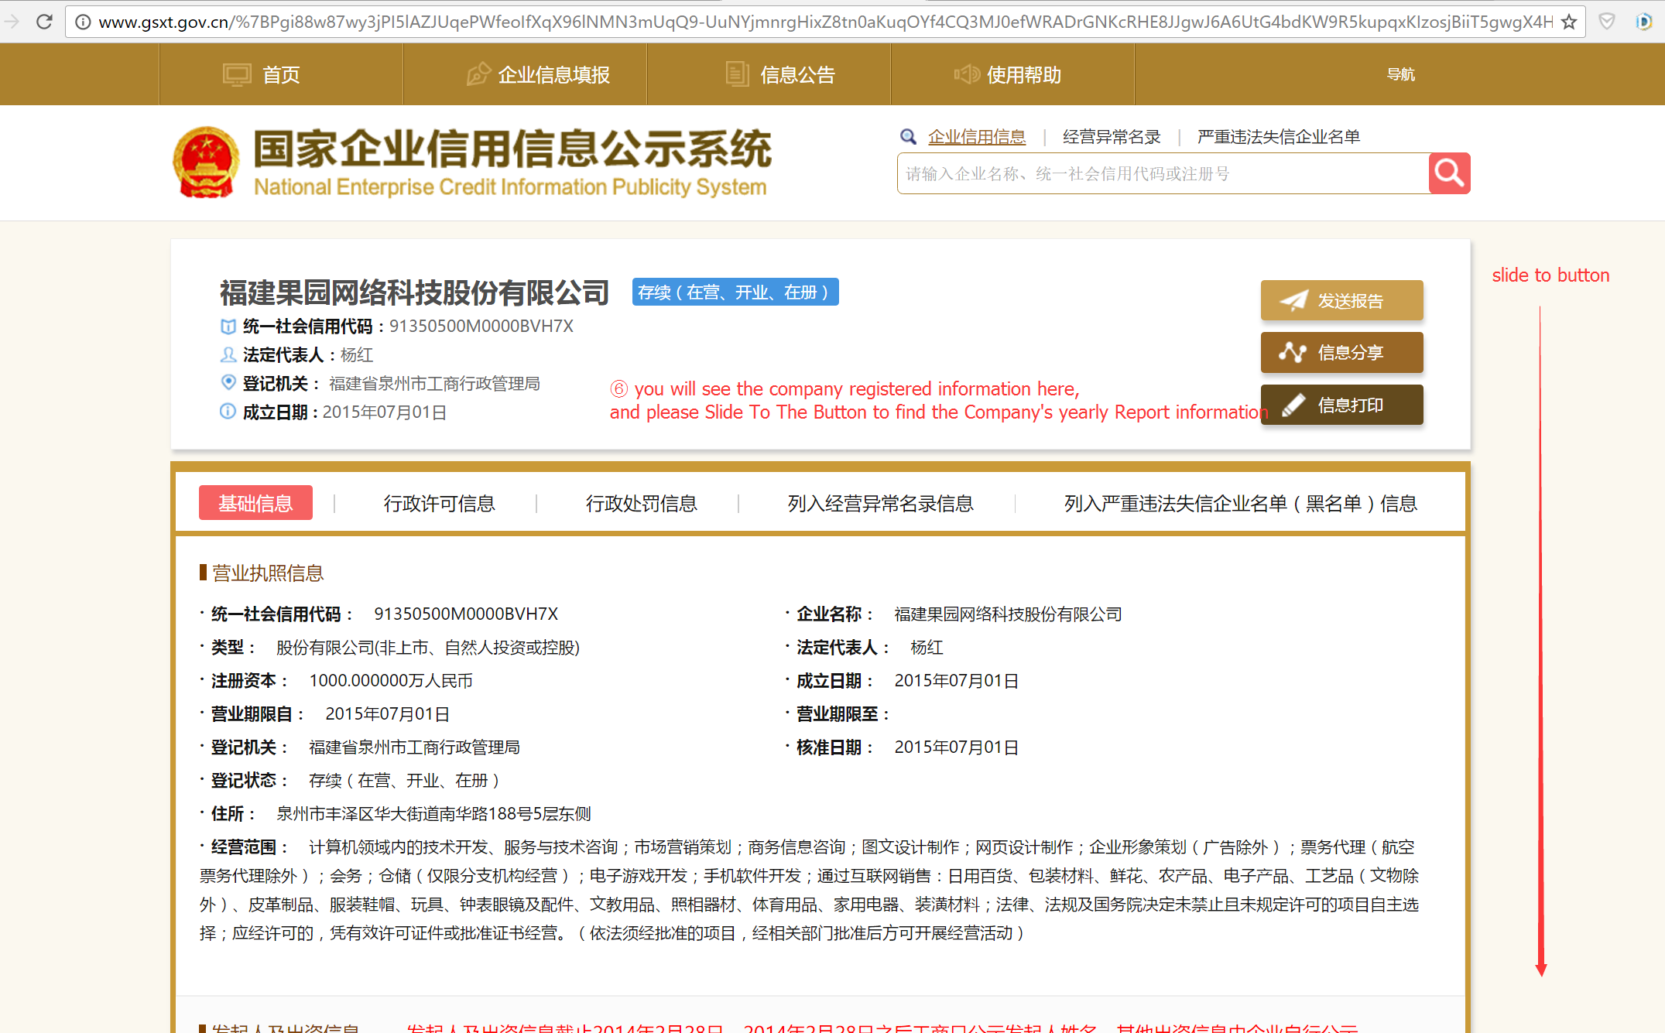This screenshot has height=1033, width=1665.
Task: Click the location pin icon beside 登记机关
Action: point(228,382)
